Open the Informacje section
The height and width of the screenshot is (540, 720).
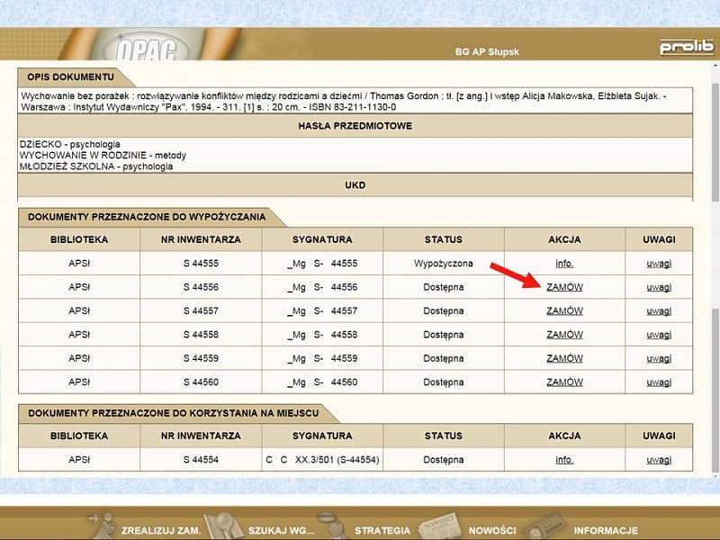[606, 530]
